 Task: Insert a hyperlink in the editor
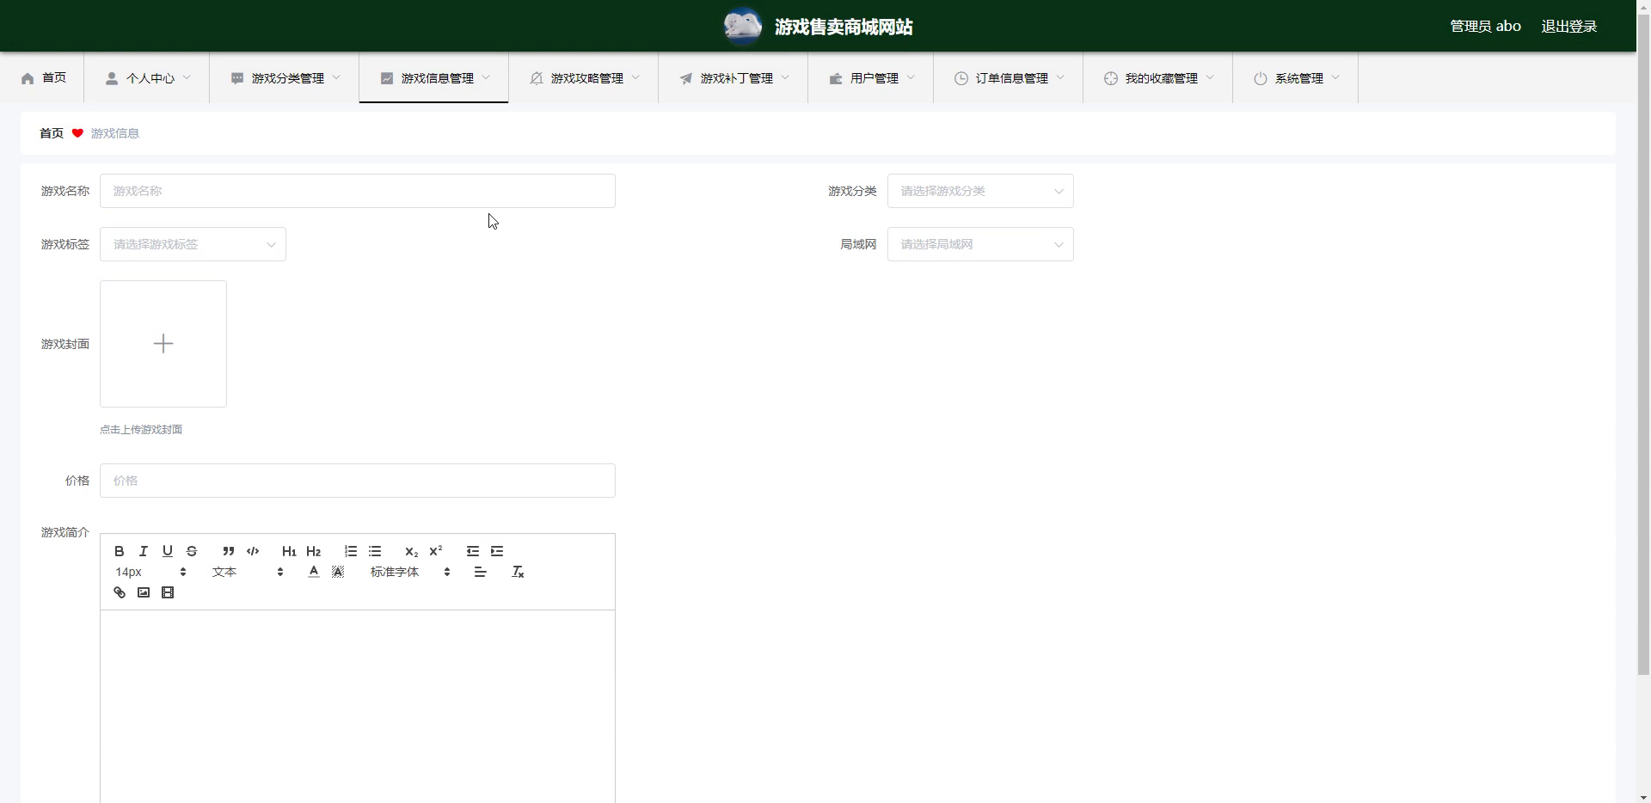tap(120, 592)
